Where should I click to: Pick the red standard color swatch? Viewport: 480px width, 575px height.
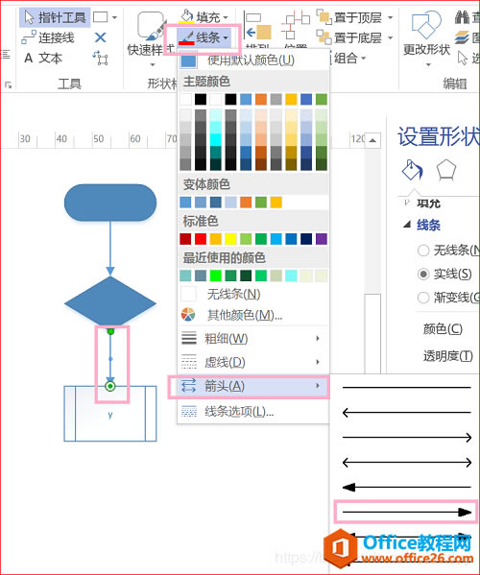[201, 239]
